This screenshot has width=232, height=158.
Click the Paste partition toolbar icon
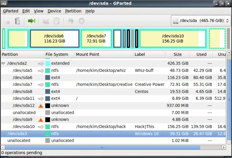click(x=57, y=21)
